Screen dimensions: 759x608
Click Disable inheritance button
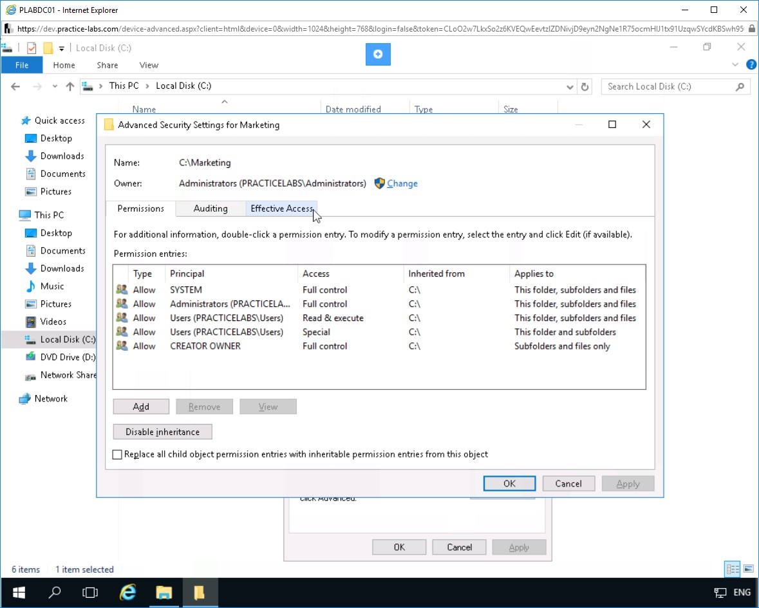pos(163,432)
